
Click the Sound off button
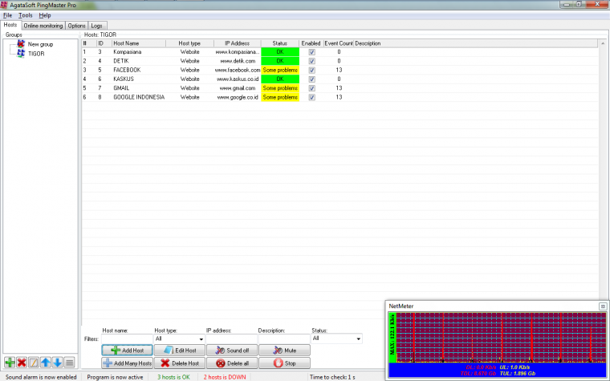coord(232,351)
